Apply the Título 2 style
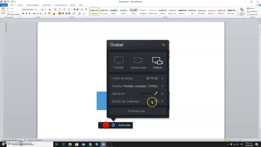This screenshot has width=261, height=147. coord(124,11)
